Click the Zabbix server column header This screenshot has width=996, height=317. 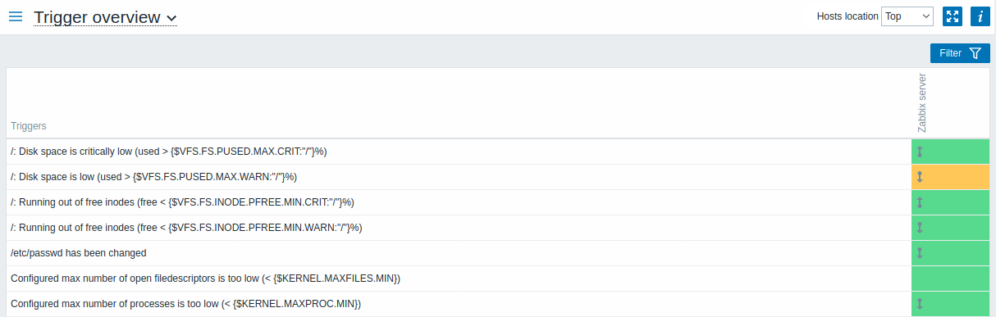pyautogui.click(x=921, y=102)
